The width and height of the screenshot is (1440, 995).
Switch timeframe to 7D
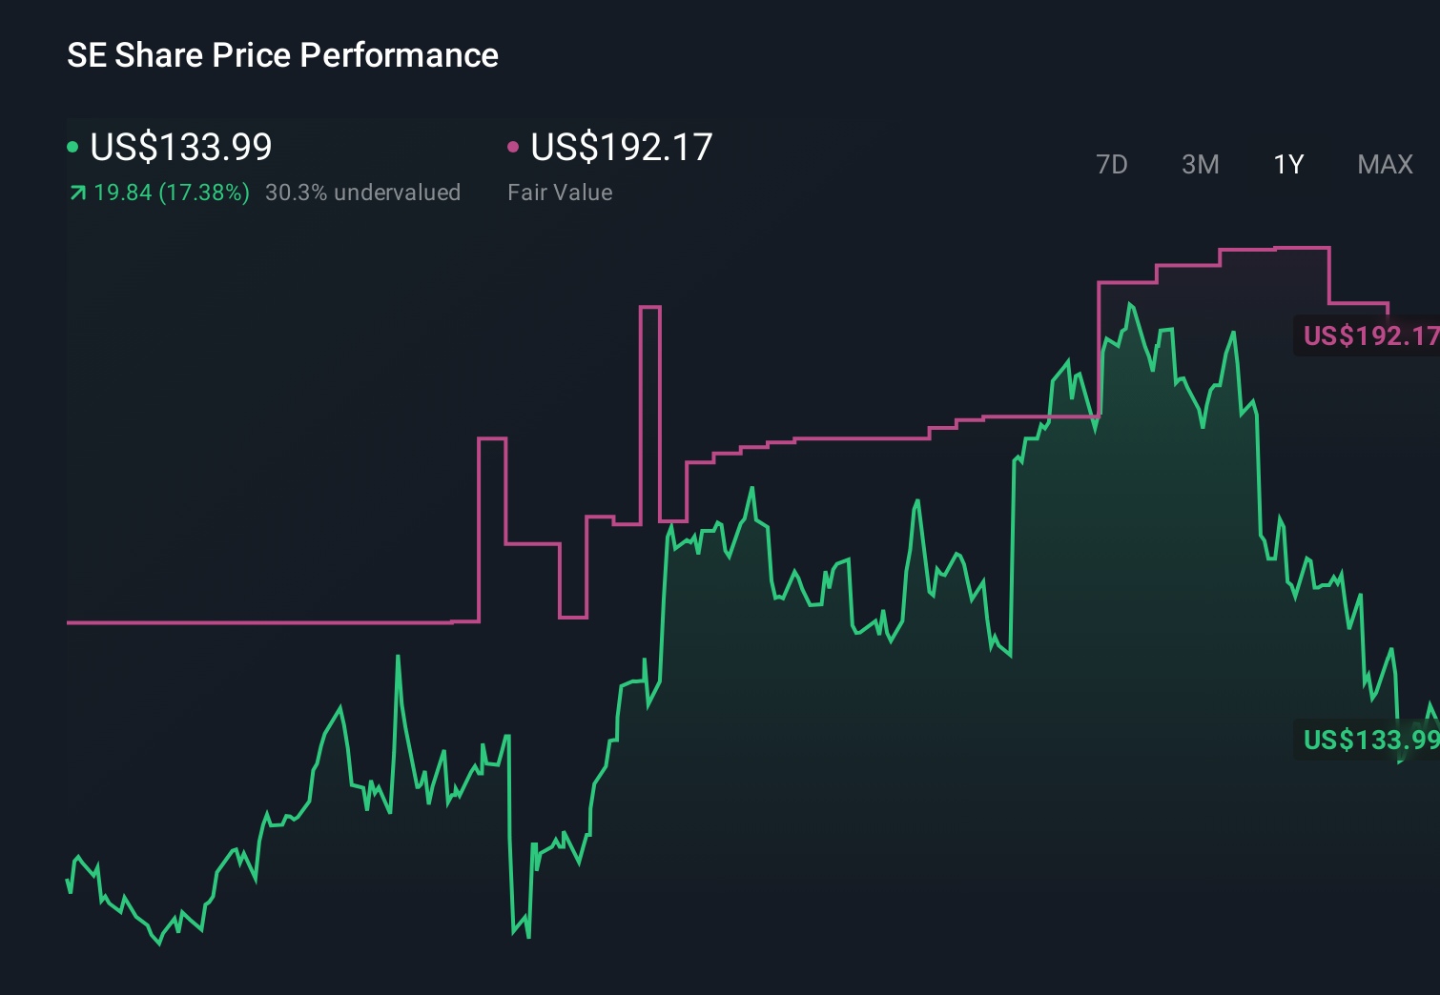(1112, 164)
